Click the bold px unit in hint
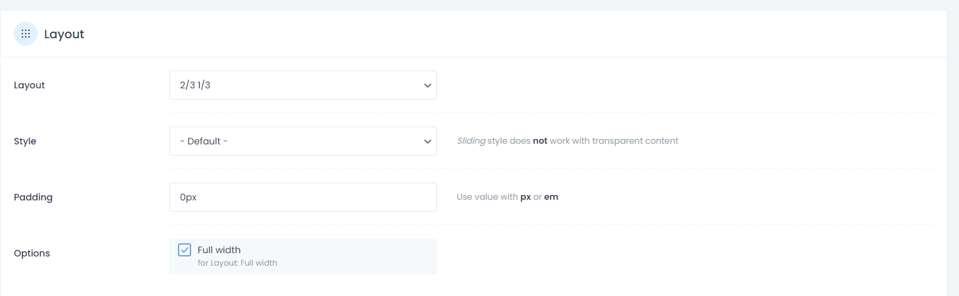The height and width of the screenshot is (296, 959). click(525, 197)
